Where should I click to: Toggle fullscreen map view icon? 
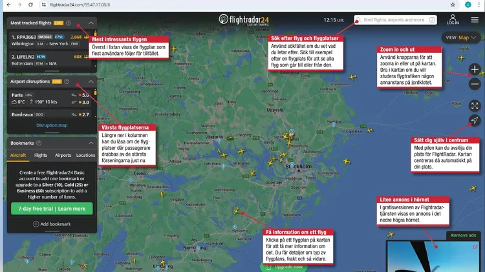point(475,106)
